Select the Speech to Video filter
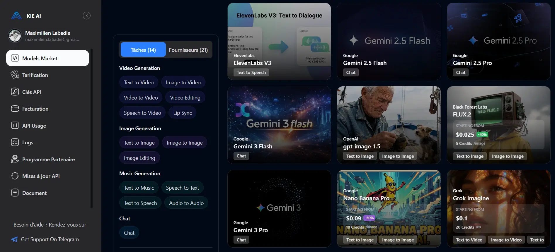The image size is (555, 252). [x=142, y=113]
